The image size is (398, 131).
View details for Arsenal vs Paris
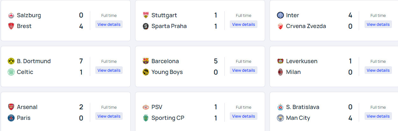[x=109, y=116]
